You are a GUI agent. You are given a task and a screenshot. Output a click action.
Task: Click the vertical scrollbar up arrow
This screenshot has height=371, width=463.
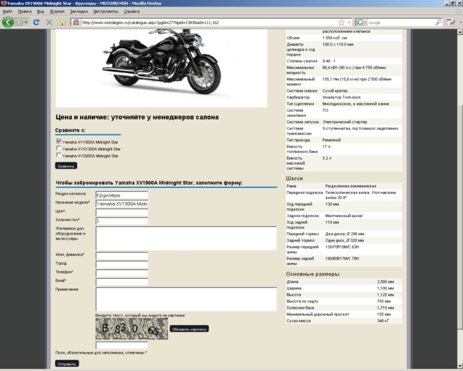point(460,32)
